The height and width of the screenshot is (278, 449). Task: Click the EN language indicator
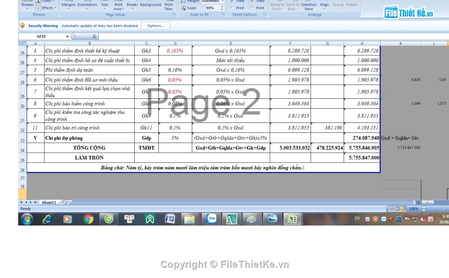357,218
